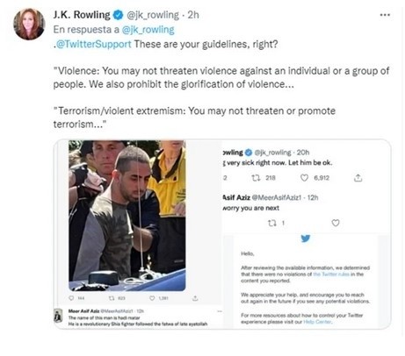Click the heart icon with 6,912 likes
The height and width of the screenshot is (356, 405).
click(x=305, y=178)
